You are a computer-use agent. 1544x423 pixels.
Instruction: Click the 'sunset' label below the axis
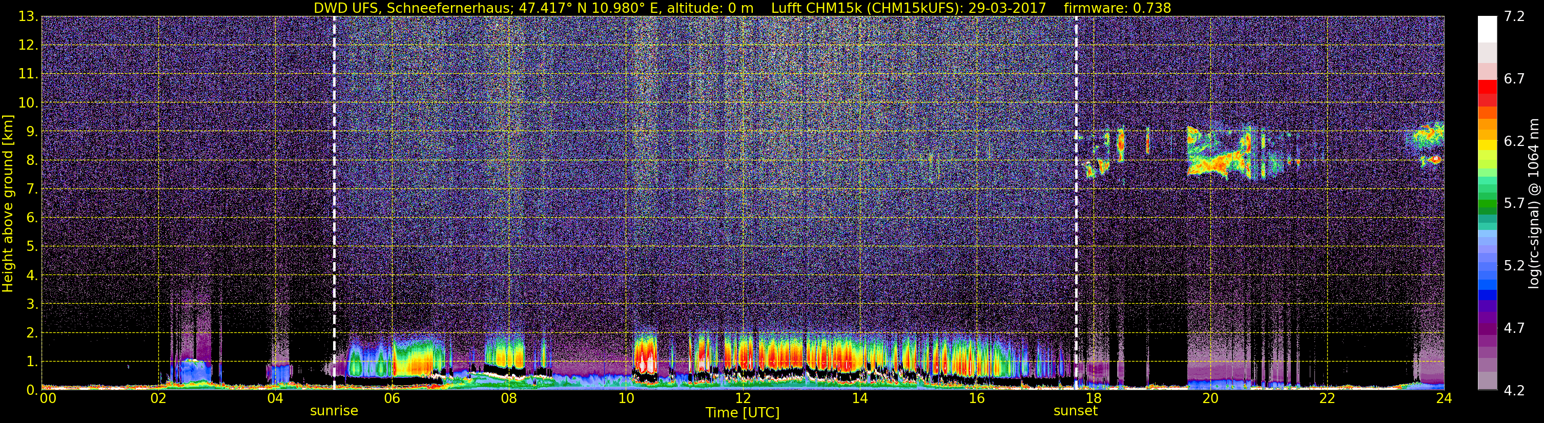click(x=1075, y=411)
